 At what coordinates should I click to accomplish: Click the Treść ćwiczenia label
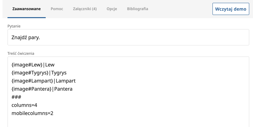21,53
